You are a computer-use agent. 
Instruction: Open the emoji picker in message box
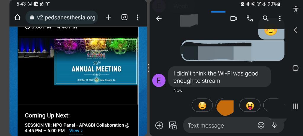(x=261, y=125)
